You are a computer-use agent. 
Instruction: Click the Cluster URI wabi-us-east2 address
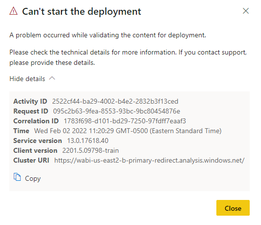[x=149, y=160]
